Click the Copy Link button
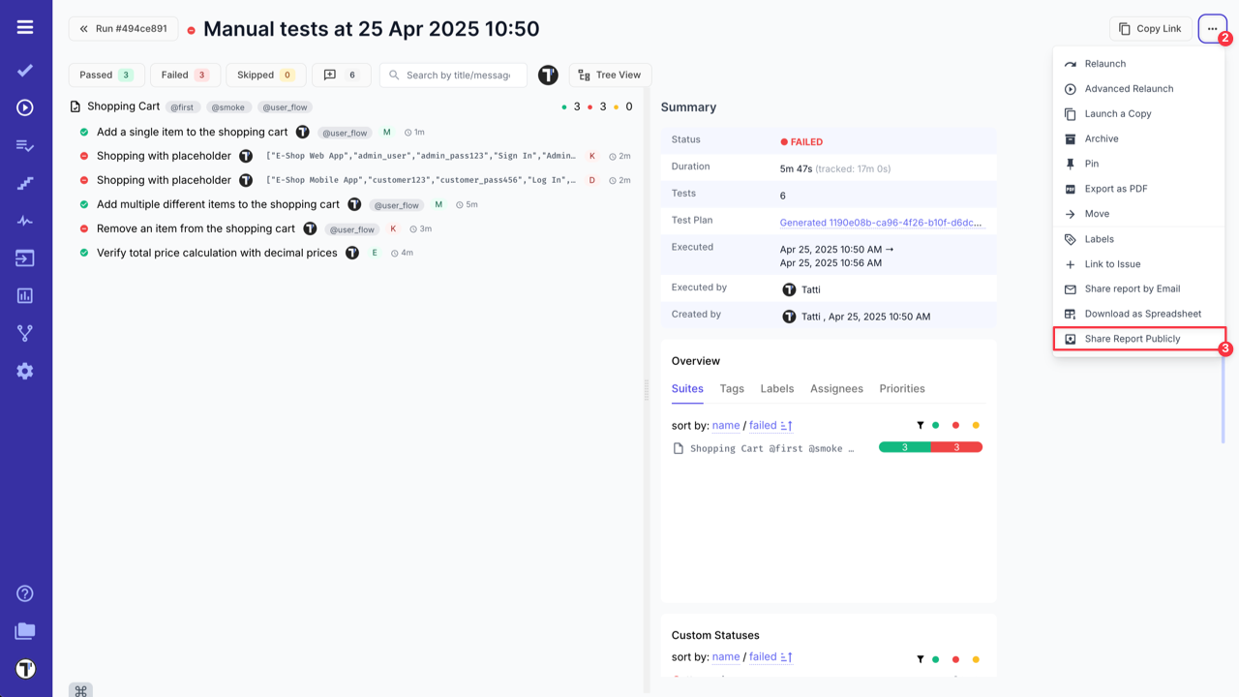The height and width of the screenshot is (697, 1239). pyautogui.click(x=1150, y=28)
